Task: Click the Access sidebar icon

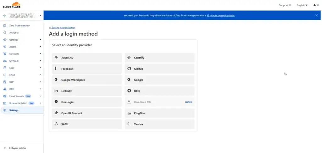Action: coord(5,47)
